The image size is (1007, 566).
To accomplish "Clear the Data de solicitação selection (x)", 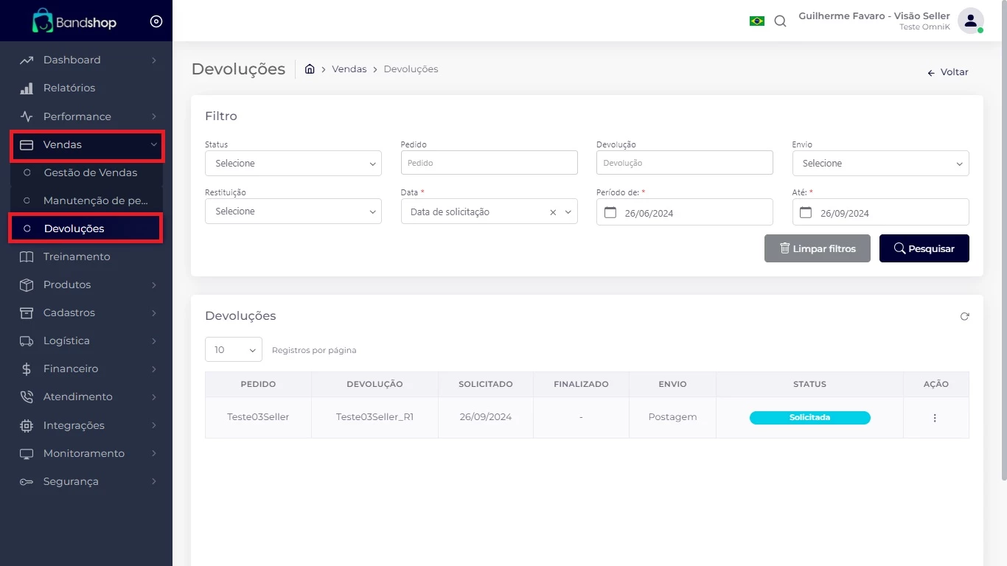I will coord(553,212).
